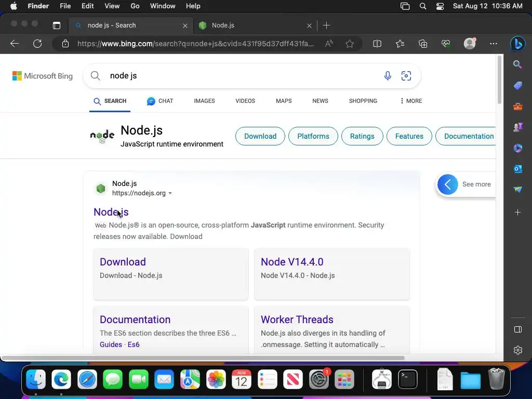Viewport: 532px width, 399px height.
Task: Open visual search camera icon
Action: click(x=406, y=76)
